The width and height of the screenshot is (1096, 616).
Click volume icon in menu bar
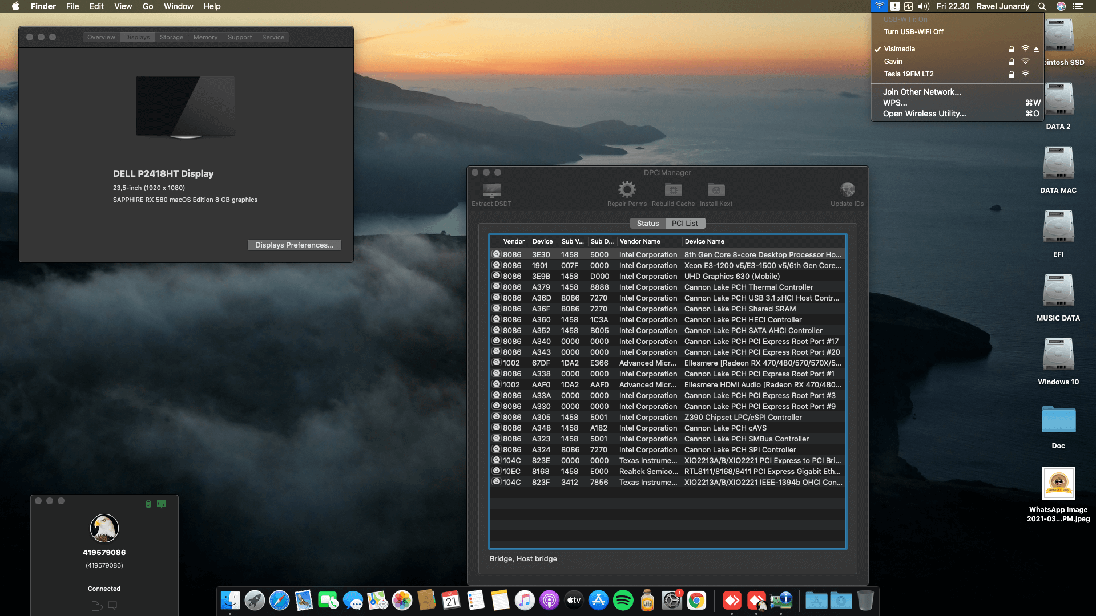[924, 6]
